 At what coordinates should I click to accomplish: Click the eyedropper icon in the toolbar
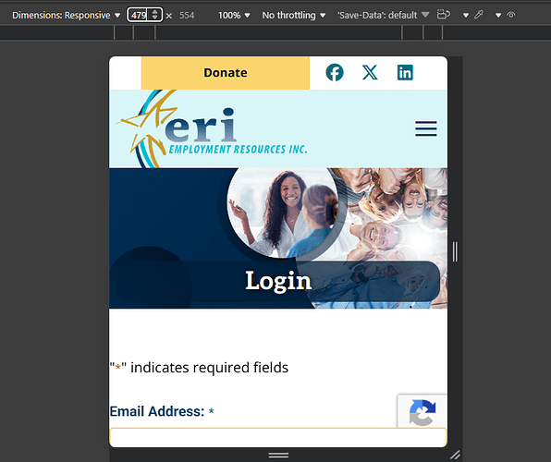(x=479, y=15)
